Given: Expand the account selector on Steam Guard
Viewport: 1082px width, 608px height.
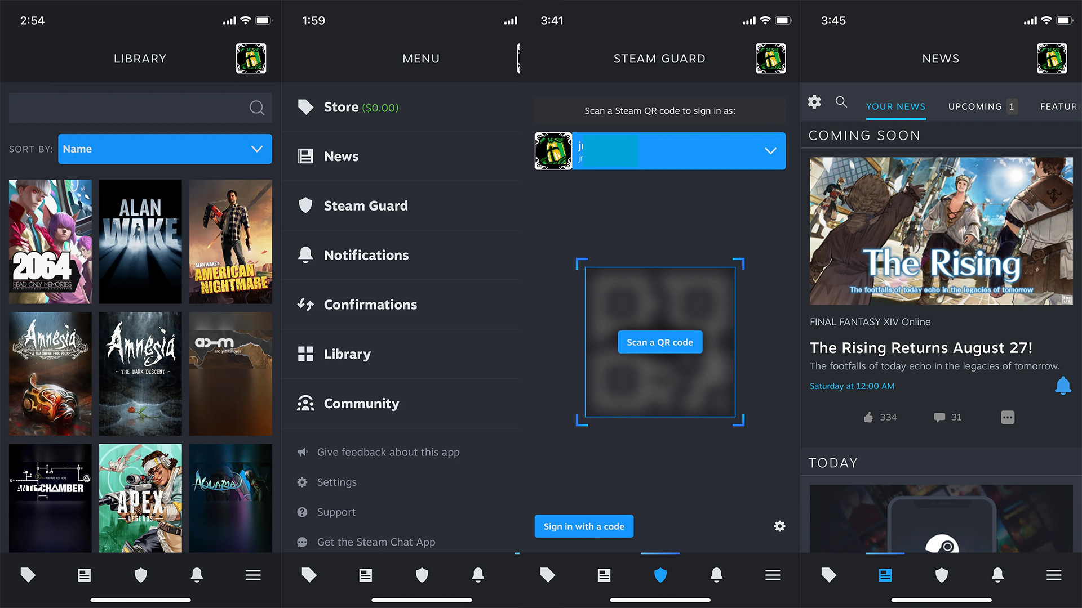Looking at the screenshot, I should [660, 151].
